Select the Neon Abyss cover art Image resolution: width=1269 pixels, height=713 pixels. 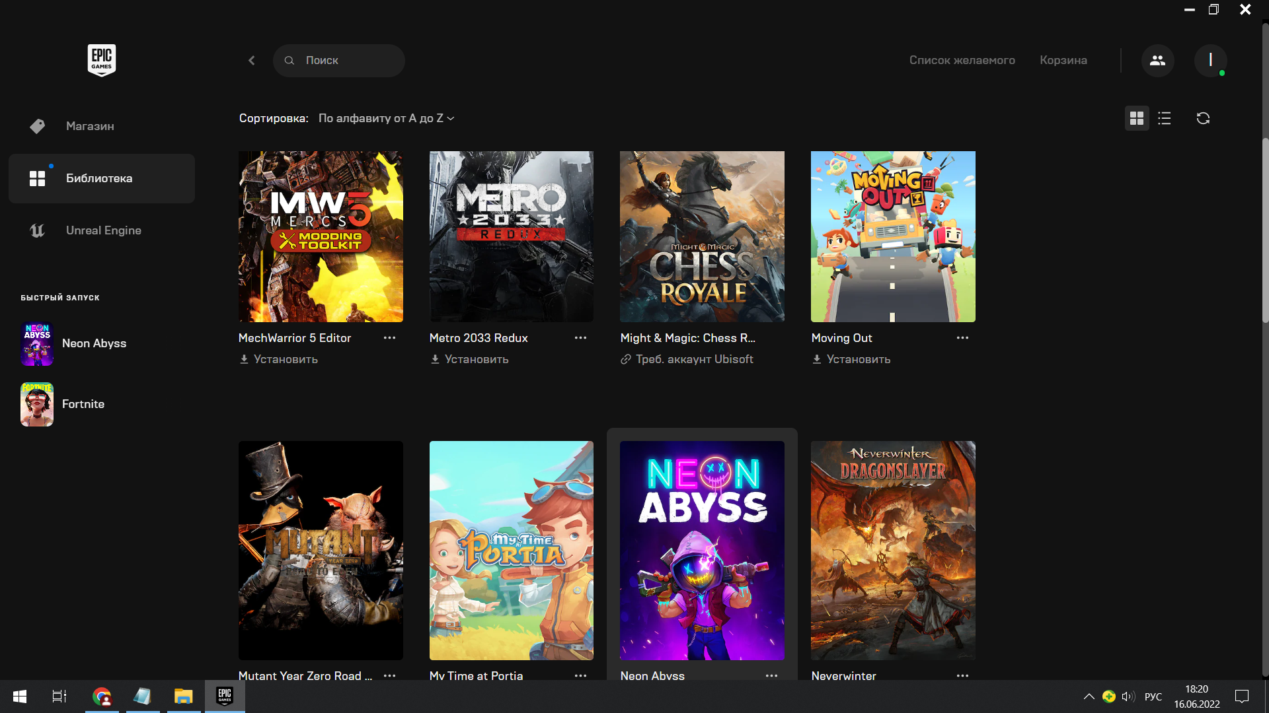(x=702, y=551)
